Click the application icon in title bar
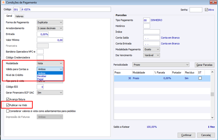 (3, 2)
